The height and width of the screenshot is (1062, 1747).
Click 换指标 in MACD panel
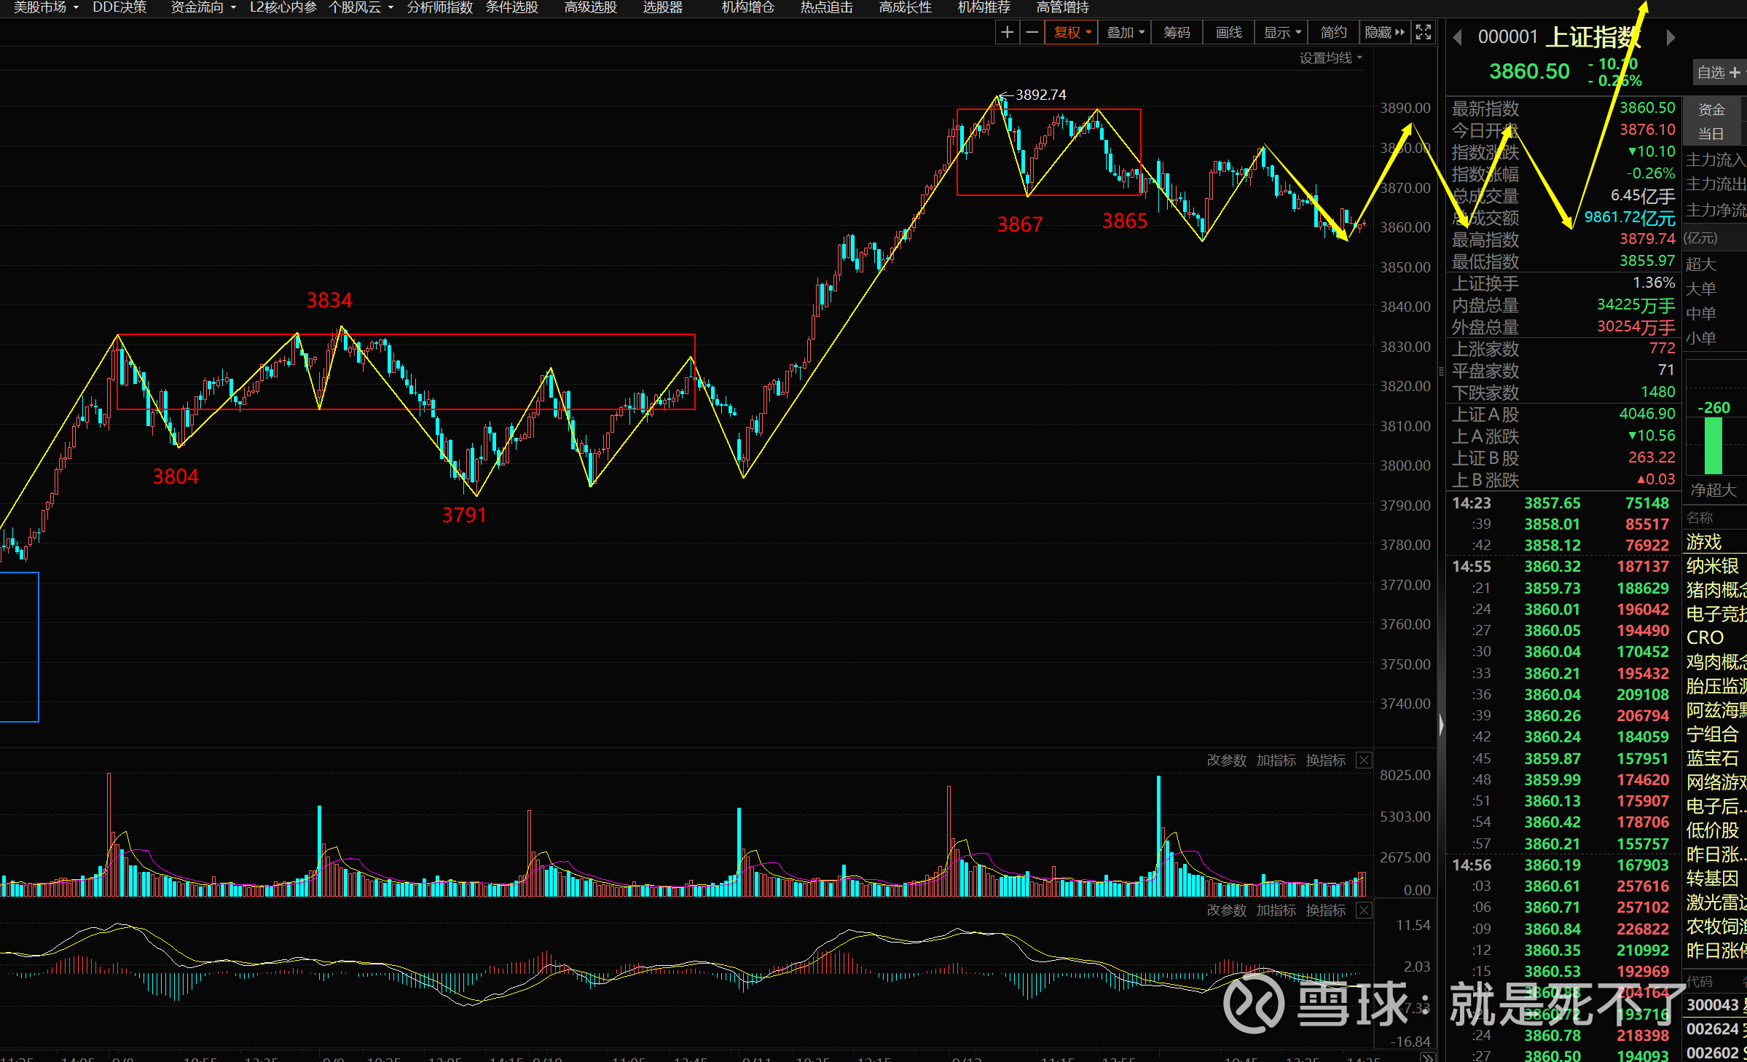coord(1325,910)
